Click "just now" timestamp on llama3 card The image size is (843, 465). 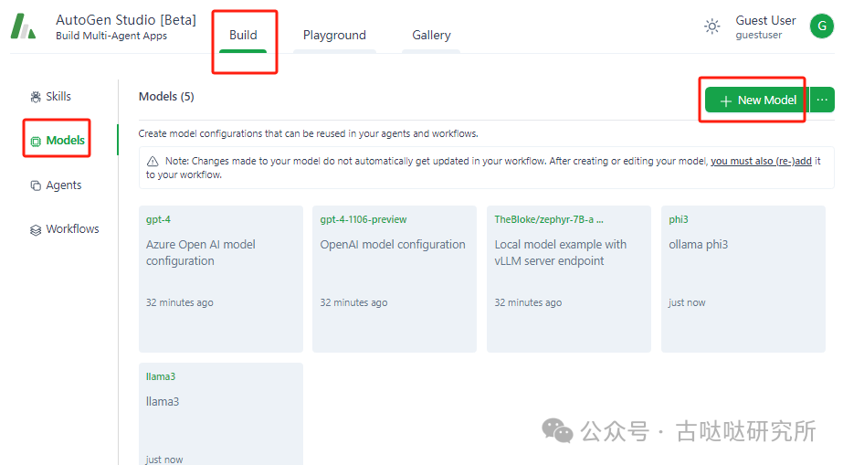pyautogui.click(x=164, y=460)
